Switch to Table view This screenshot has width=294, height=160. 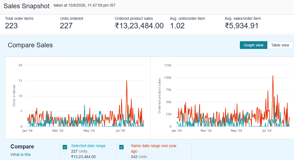280,45
